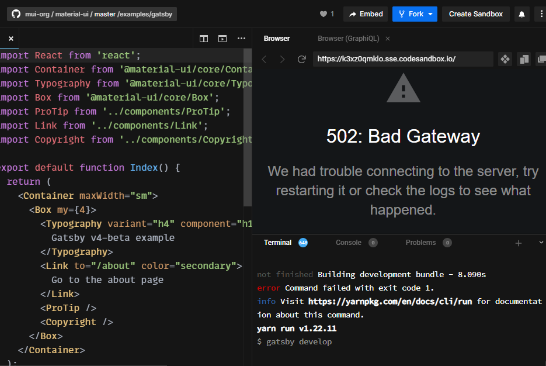
Task: Click the split editor layout icon
Action: pos(203,38)
